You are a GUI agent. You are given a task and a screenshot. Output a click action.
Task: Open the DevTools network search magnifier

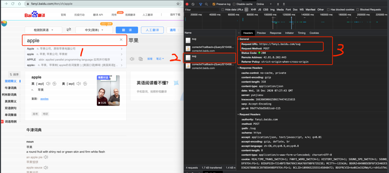pyautogui.click(x=206, y=4)
